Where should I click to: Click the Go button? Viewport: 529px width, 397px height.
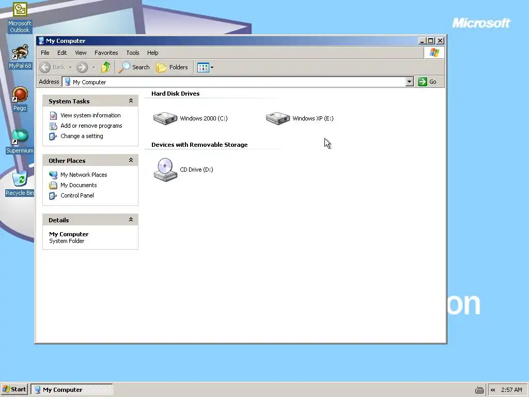coord(427,82)
